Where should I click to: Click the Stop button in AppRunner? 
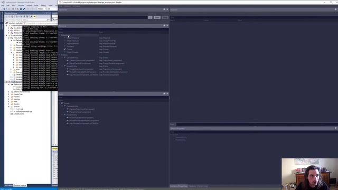click(165, 17)
